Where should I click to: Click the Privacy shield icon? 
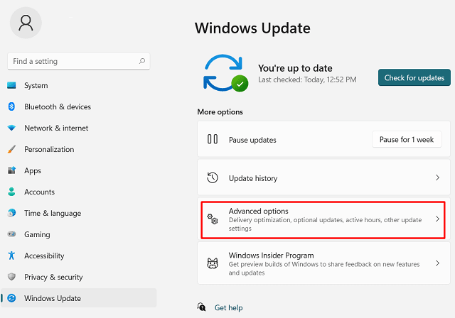(x=11, y=277)
